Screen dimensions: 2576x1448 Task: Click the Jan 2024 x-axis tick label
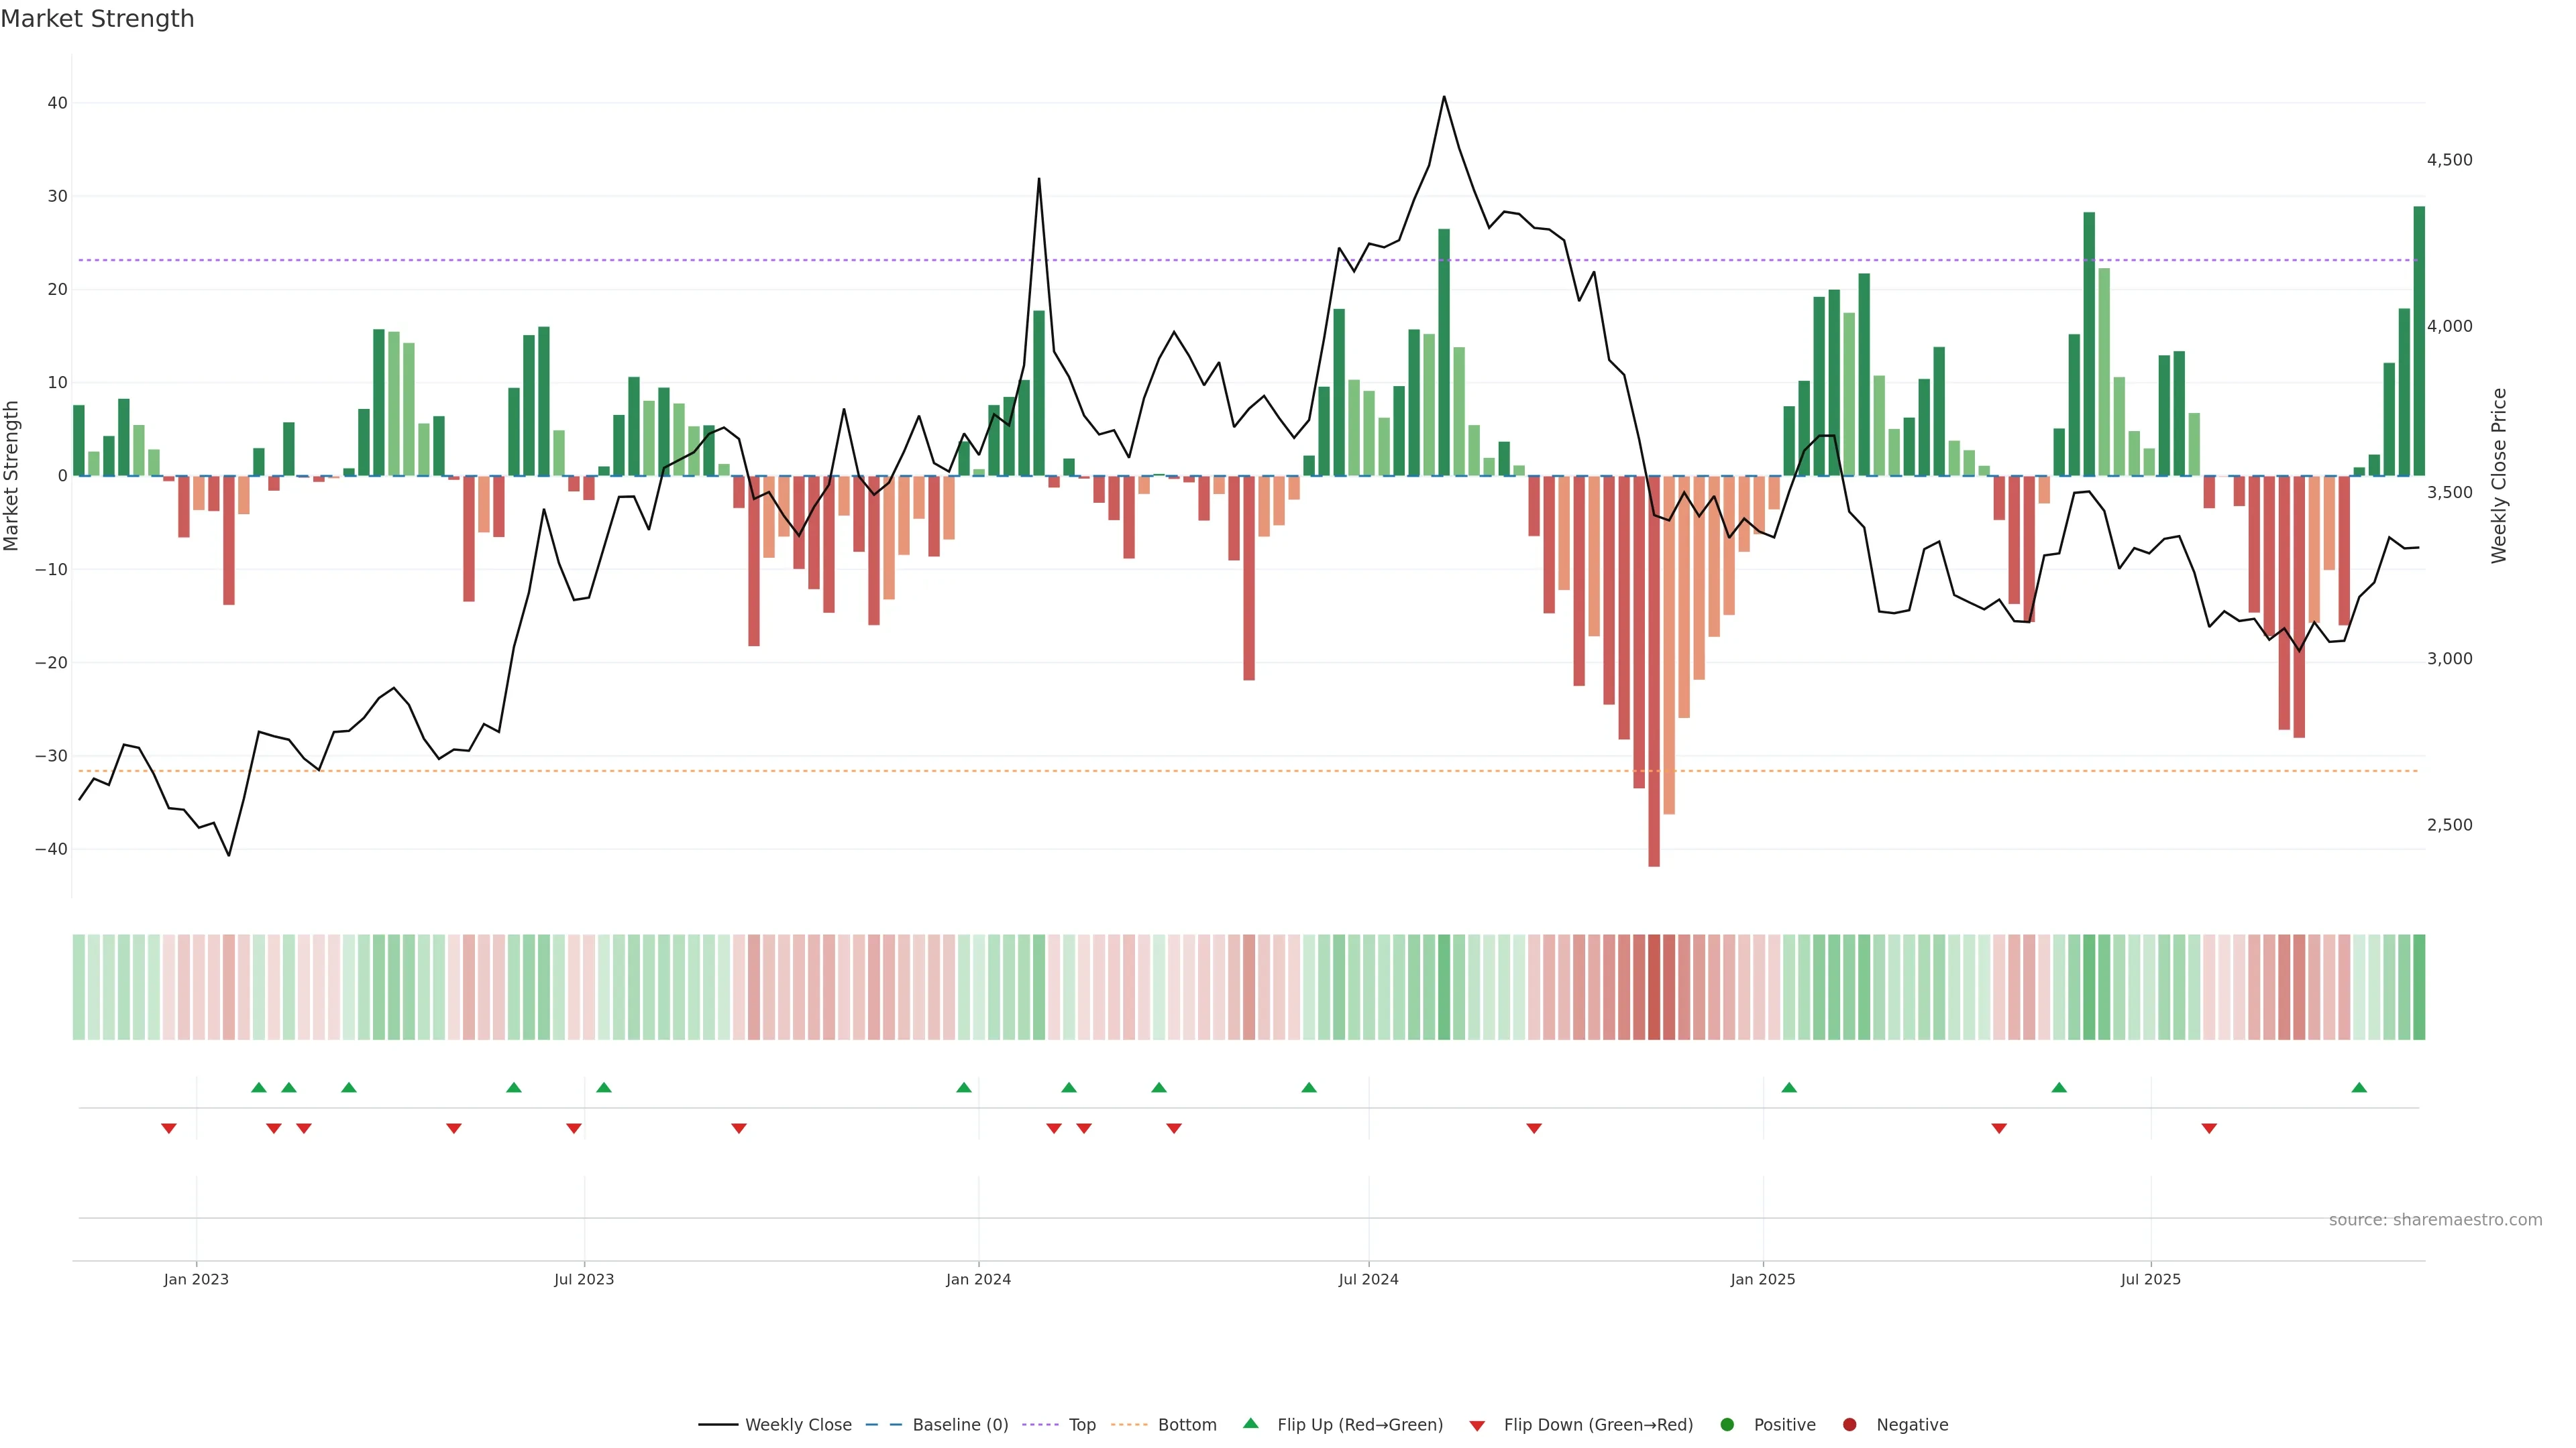tap(978, 1279)
